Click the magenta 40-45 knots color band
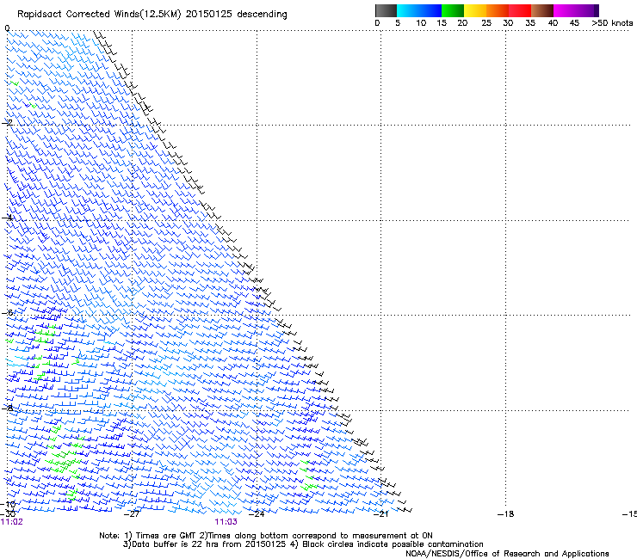The image size is (637, 559). tap(565, 10)
